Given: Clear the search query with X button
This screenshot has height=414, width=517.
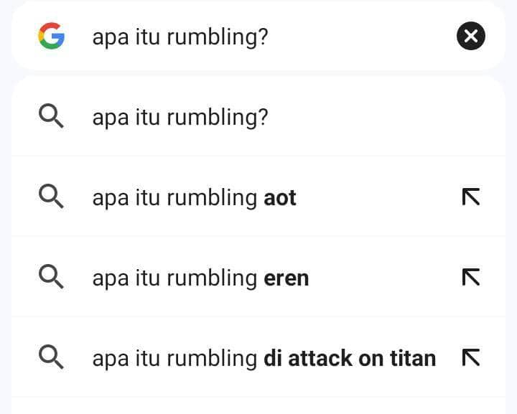Looking at the screenshot, I should [470, 36].
